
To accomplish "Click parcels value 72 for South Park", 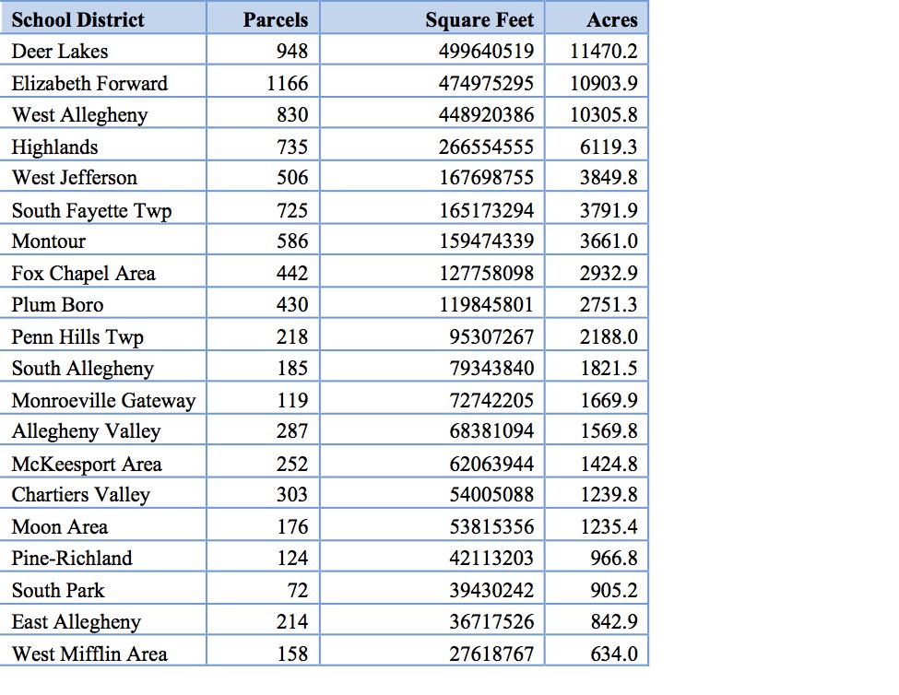I will coord(297,590).
